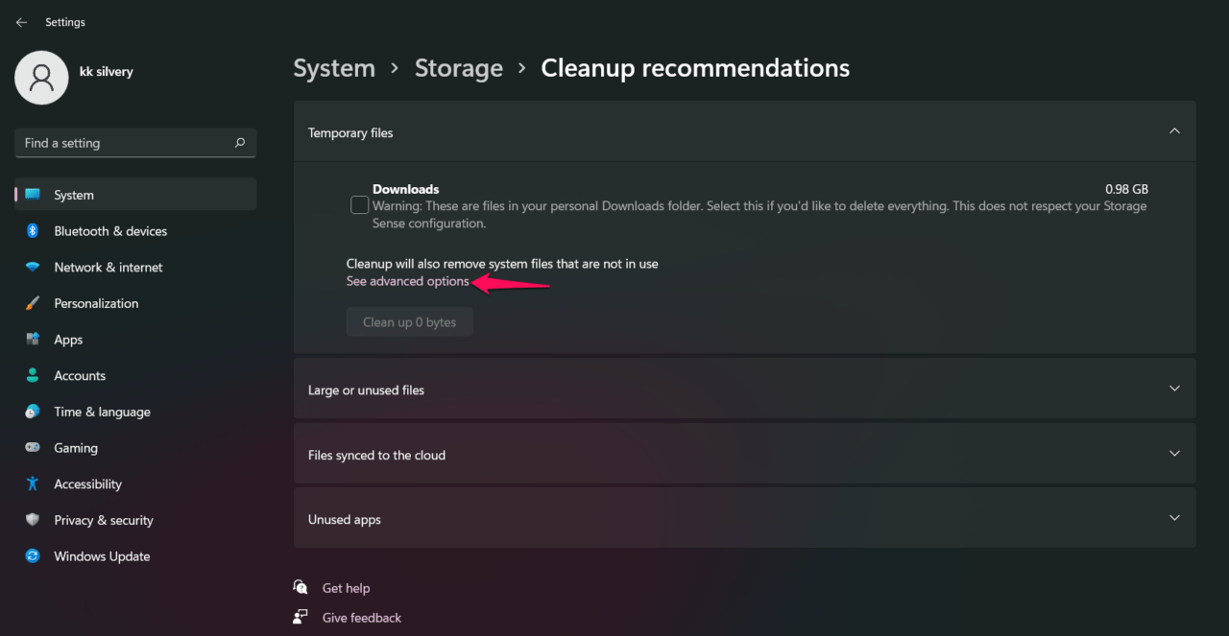The image size is (1229, 636).
Task: Click the Gaming controller icon
Action: coord(33,448)
